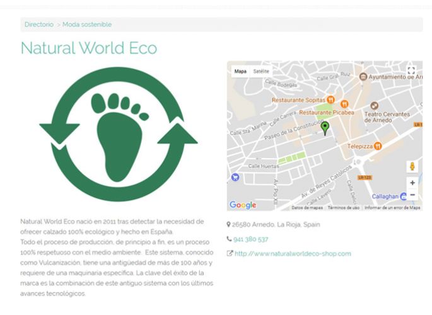Switch map to Satélite view
Viewport: 432px width, 315px height.
point(261,71)
